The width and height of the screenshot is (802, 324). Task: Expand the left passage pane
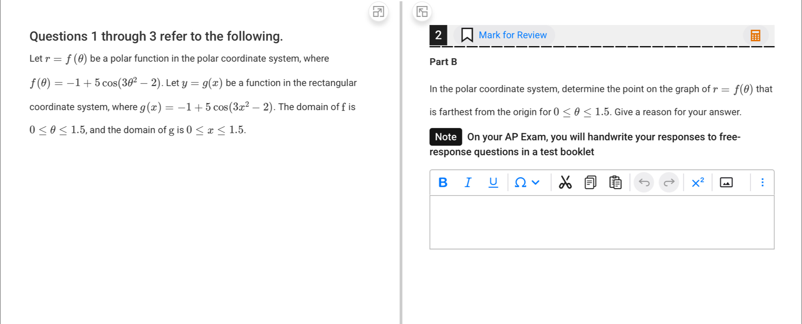point(378,12)
